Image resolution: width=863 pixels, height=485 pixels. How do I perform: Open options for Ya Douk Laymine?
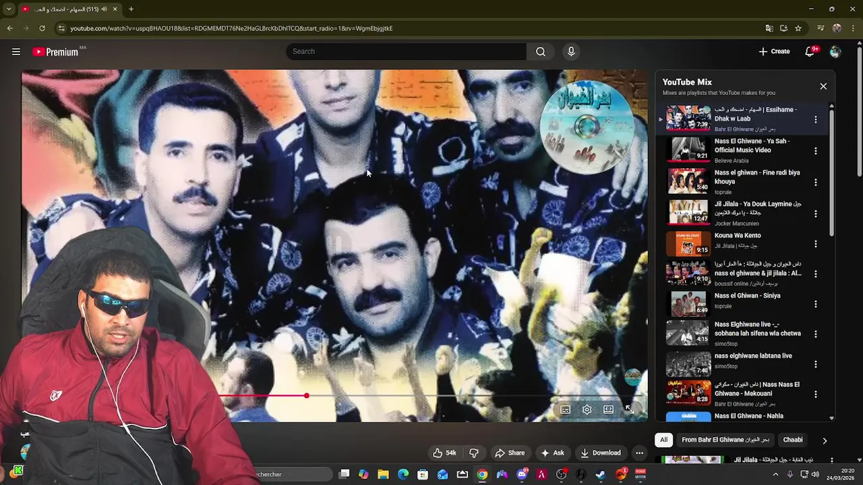[x=816, y=214]
